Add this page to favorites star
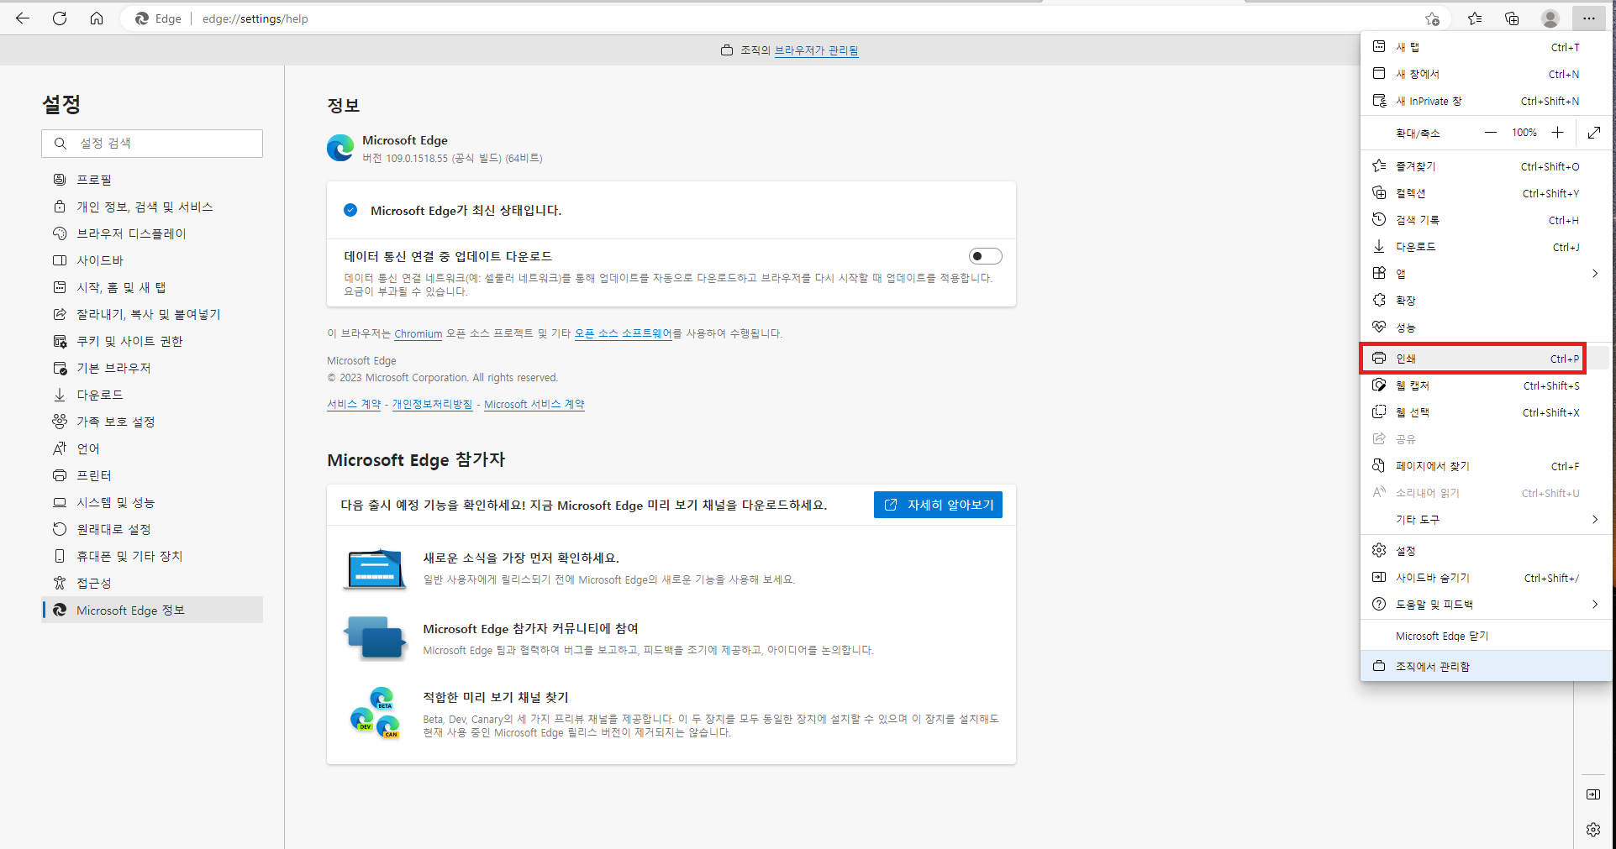Image resolution: width=1616 pixels, height=849 pixels. click(x=1432, y=18)
